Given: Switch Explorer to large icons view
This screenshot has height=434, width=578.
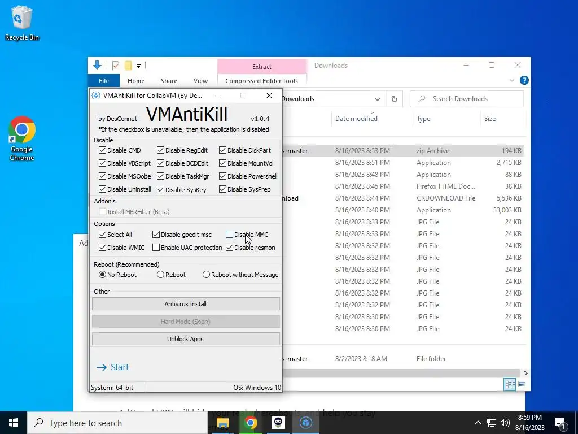Looking at the screenshot, I should click(522, 384).
